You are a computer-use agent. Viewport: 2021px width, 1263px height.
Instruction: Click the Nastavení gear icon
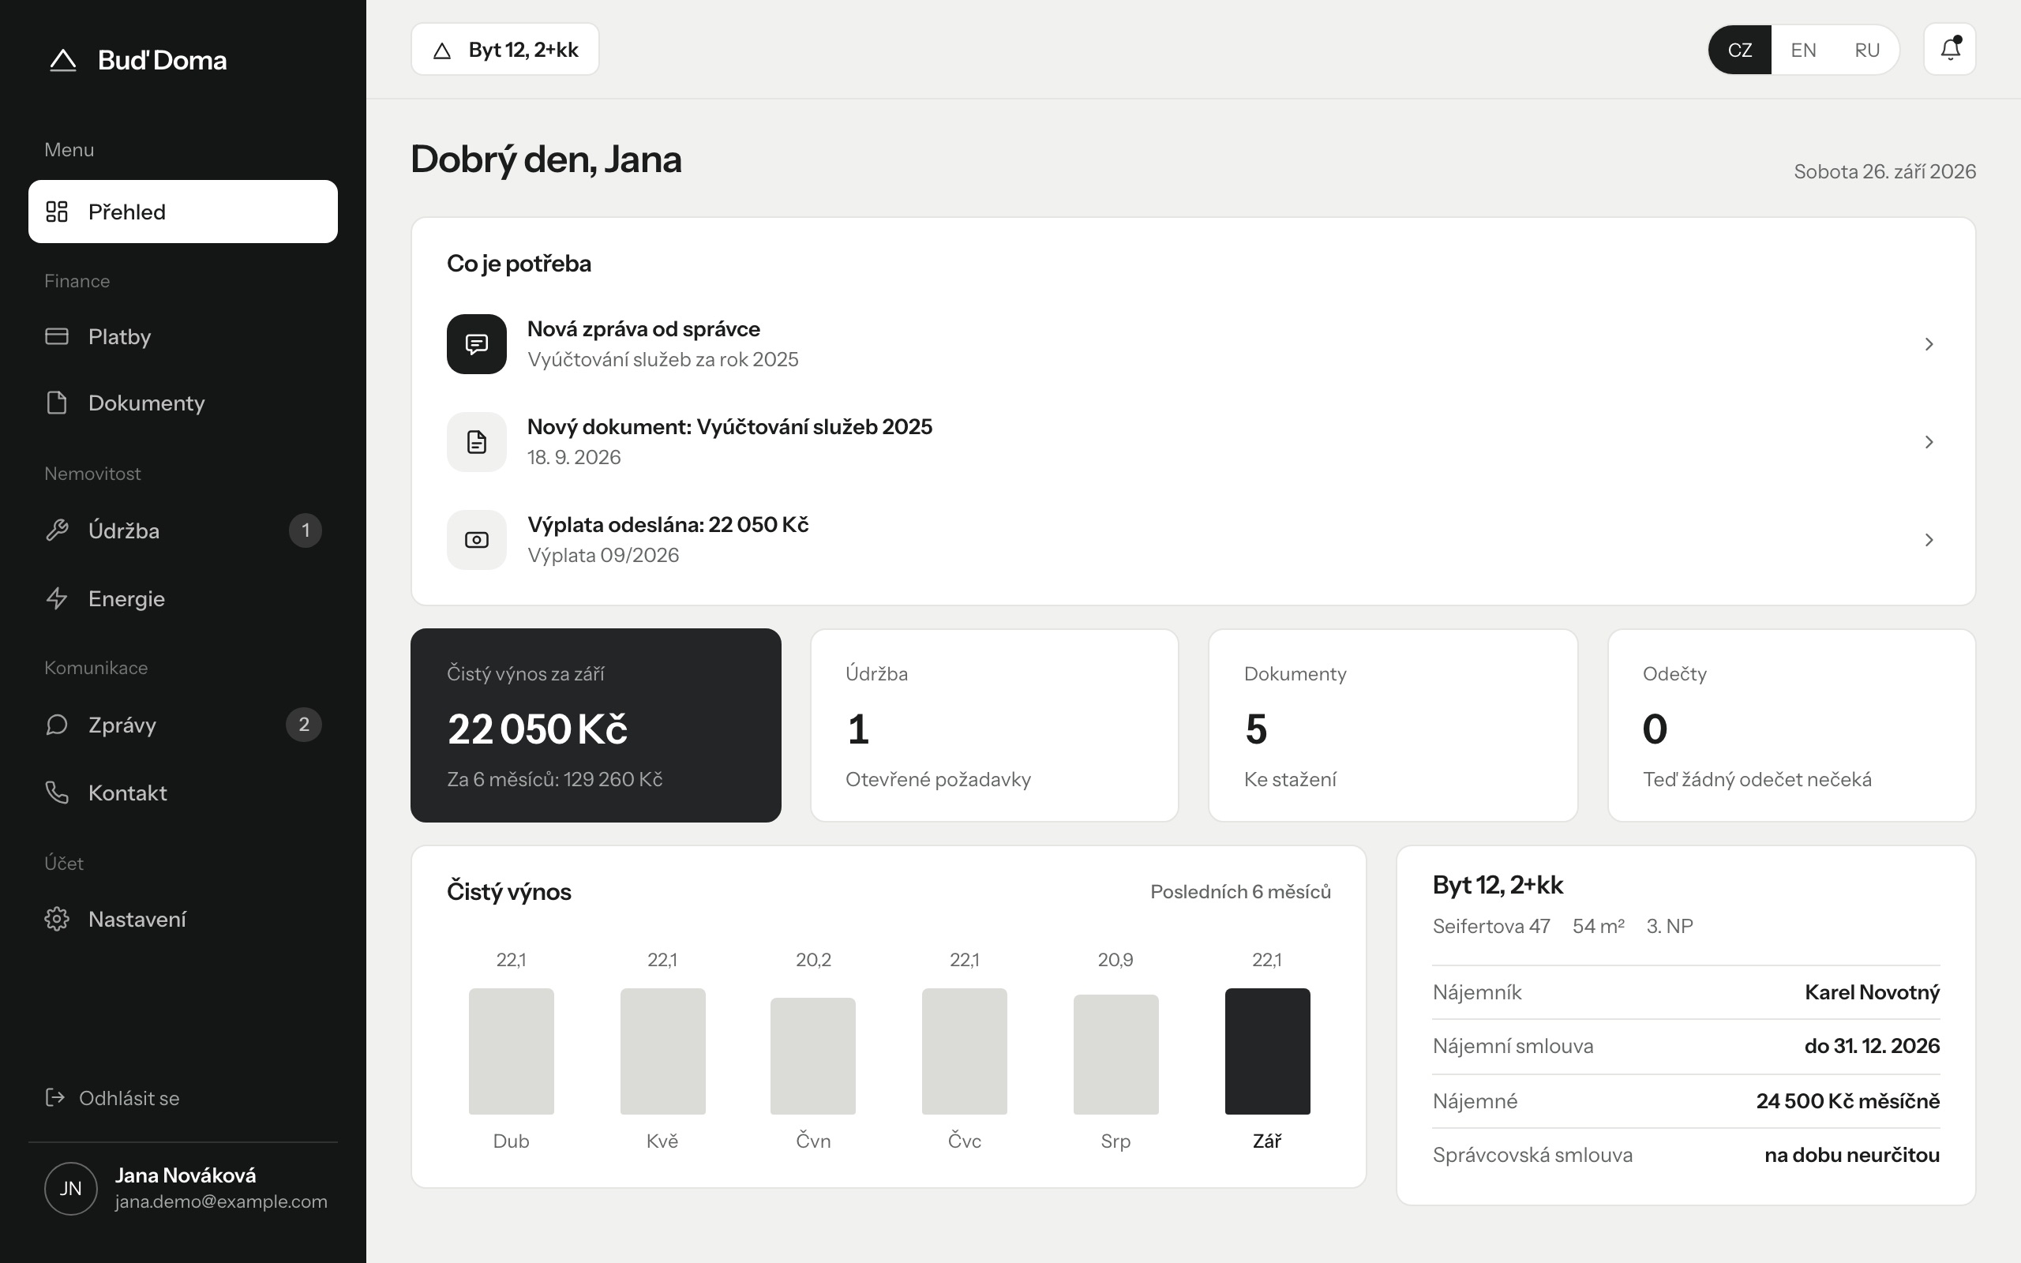coord(57,919)
